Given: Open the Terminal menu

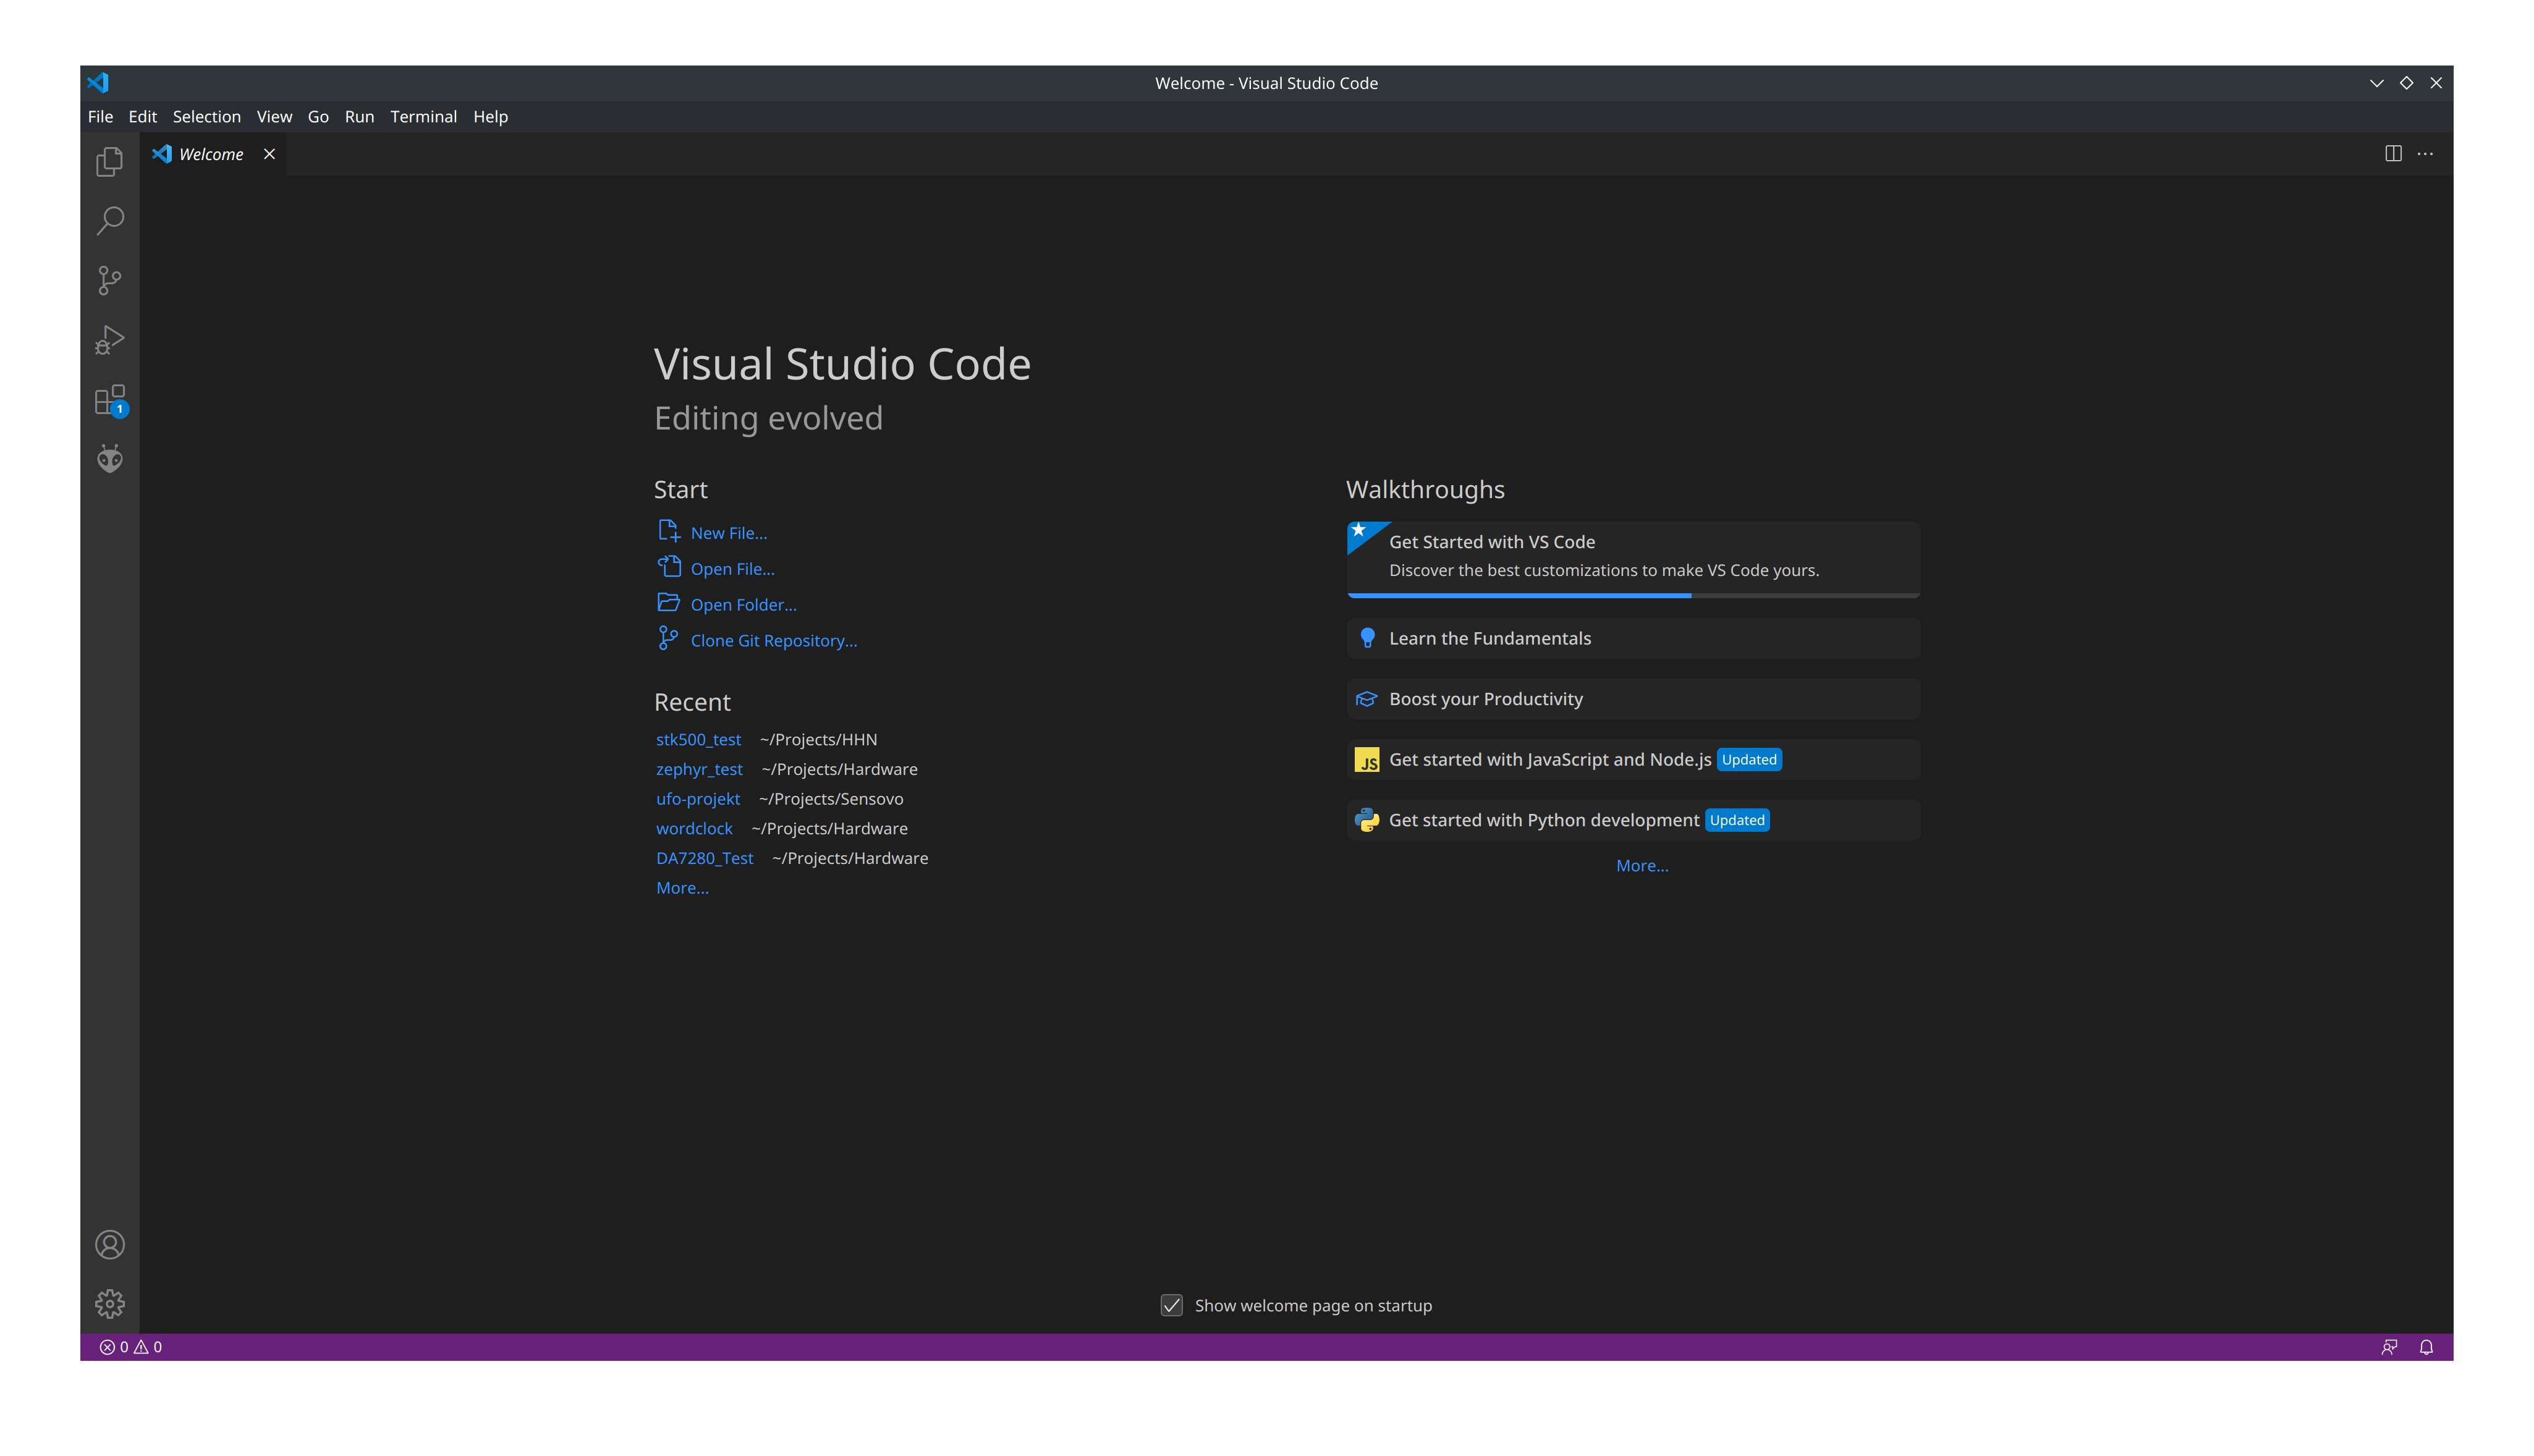Looking at the screenshot, I should pos(423,117).
